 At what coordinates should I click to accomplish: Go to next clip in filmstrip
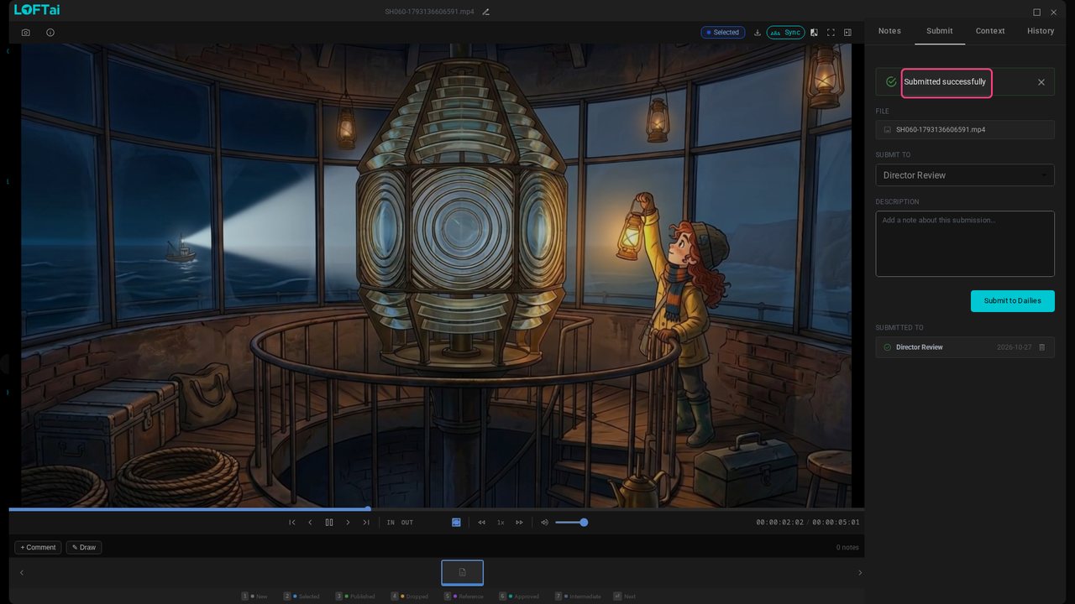click(860, 573)
